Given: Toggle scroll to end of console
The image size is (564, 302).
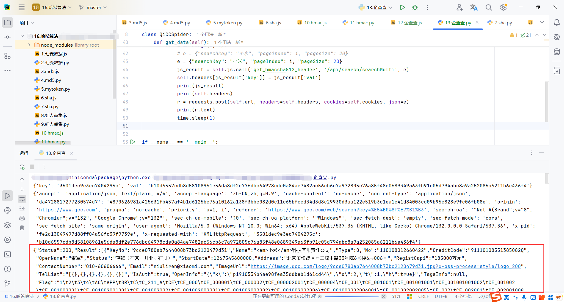Looking at the screenshot, I should pos(22,208).
